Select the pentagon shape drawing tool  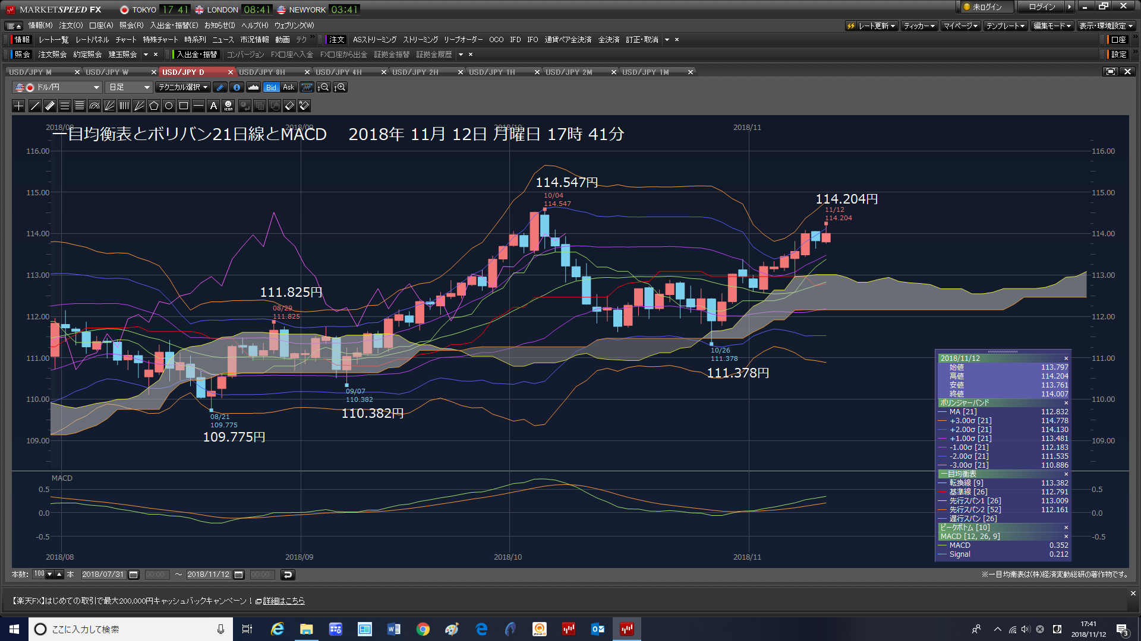154,106
